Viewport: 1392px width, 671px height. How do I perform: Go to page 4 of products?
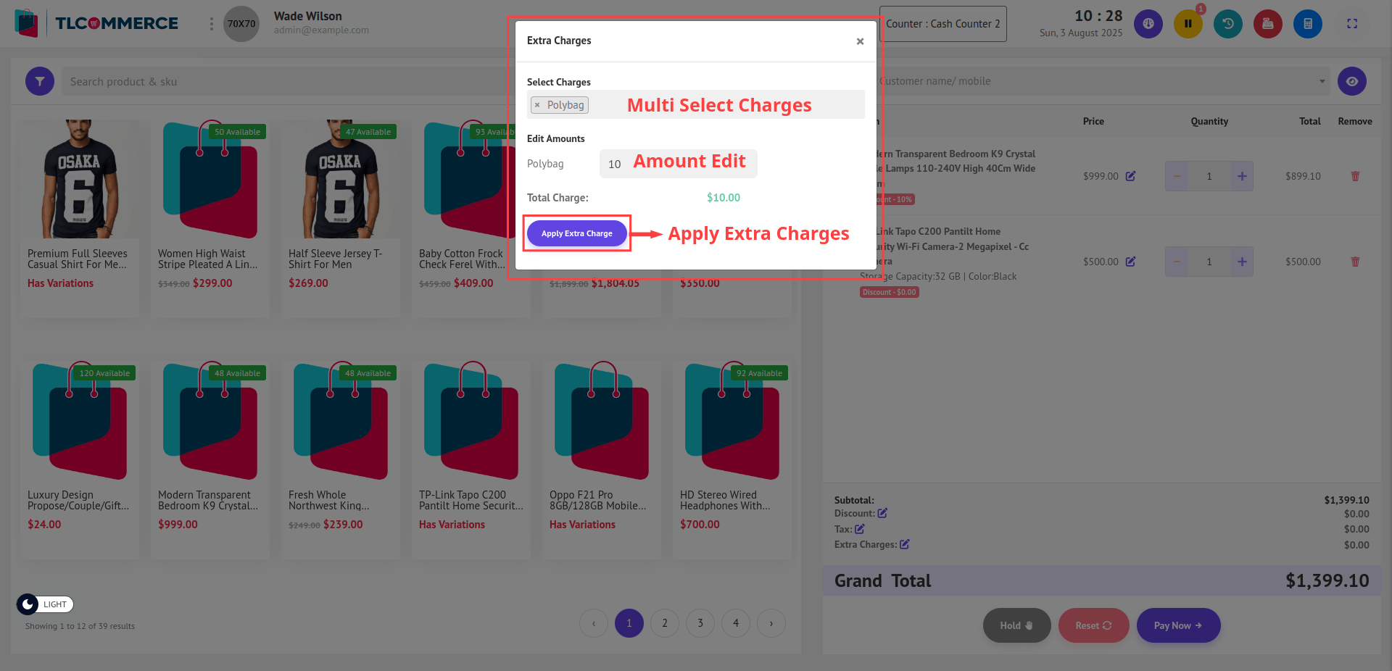(735, 623)
